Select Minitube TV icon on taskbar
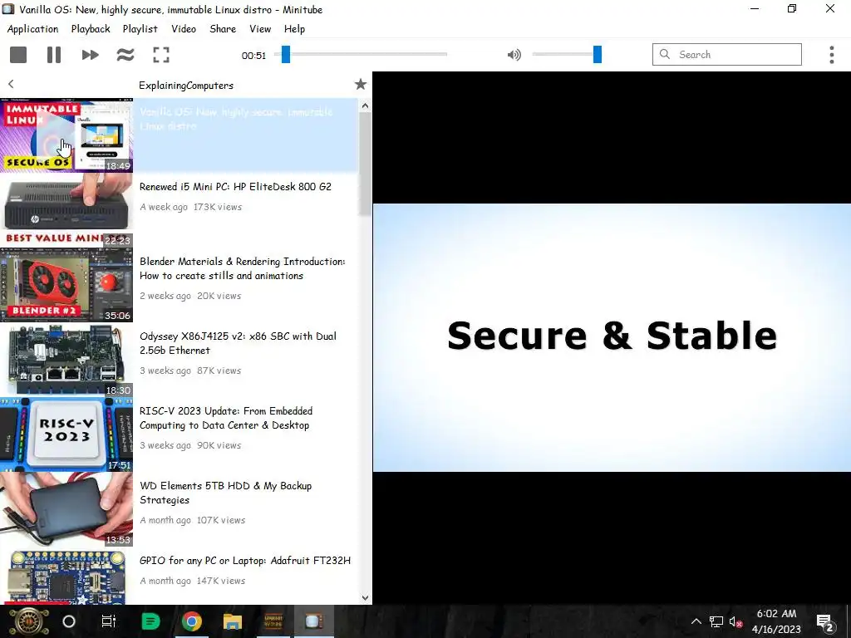This screenshot has height=638, width=851. [313, 621]
